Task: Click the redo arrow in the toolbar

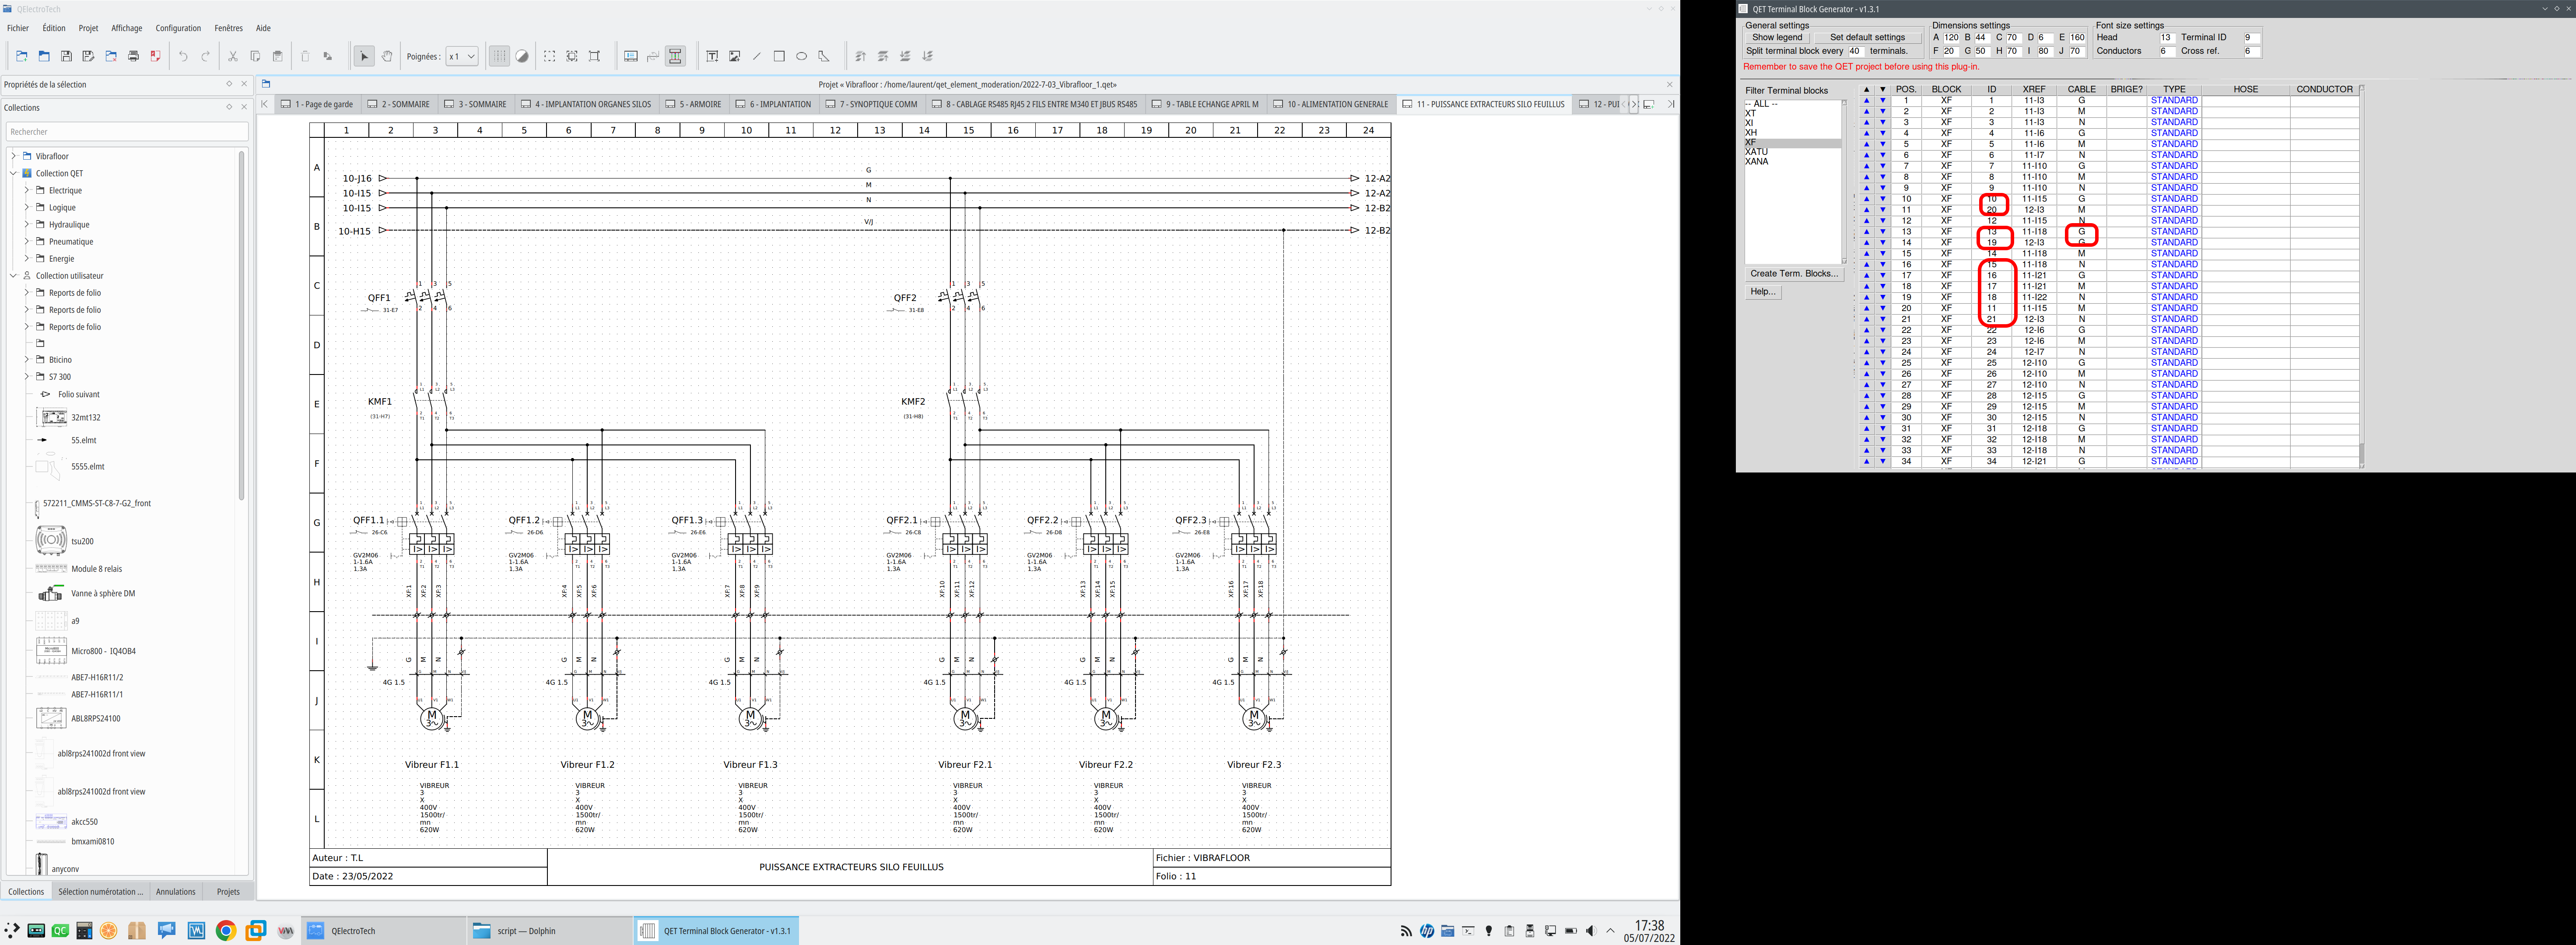Action: tap(206, 56)
